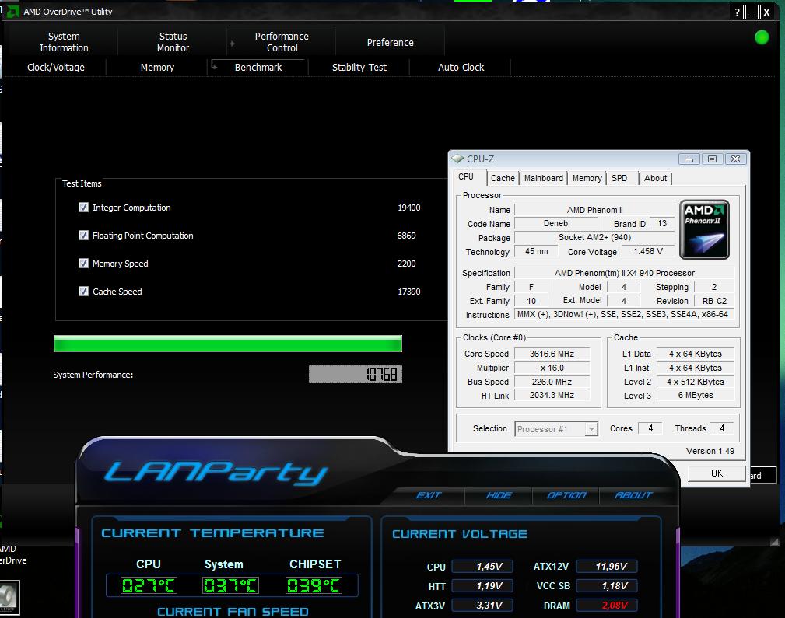Click ABOUT in the LANParty panel
Image resolution: width=785 pixels, height=618 pixels.
pos(633,495)
